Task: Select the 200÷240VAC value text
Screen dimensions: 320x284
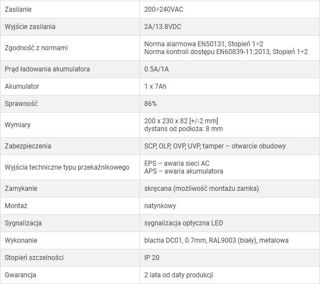Action: [164, 9]
